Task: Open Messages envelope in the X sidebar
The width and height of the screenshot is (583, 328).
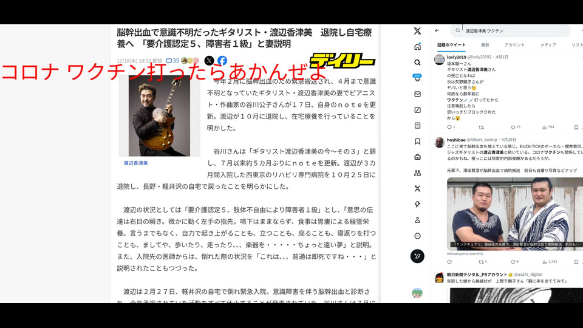Action: pyautogui.click(x=417, y=94)
